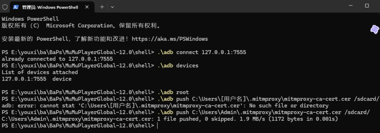This screenshot has width=380, height=133.
Task: Click '127.0.0.1:7555 device' list entry
Action: [x=37, y=79]
